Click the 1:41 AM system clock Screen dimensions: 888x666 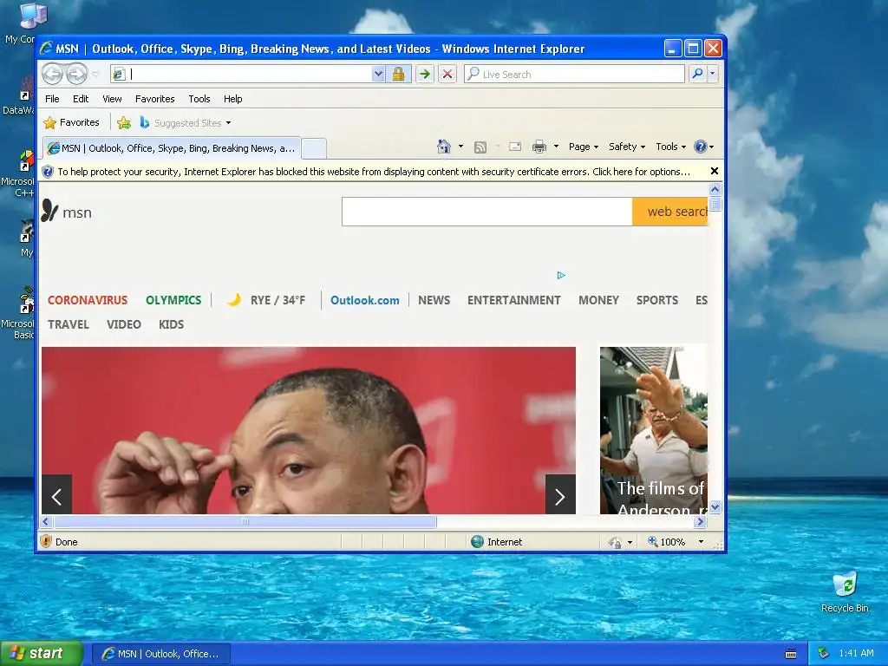pyautogui.click(x=856, y=654)
